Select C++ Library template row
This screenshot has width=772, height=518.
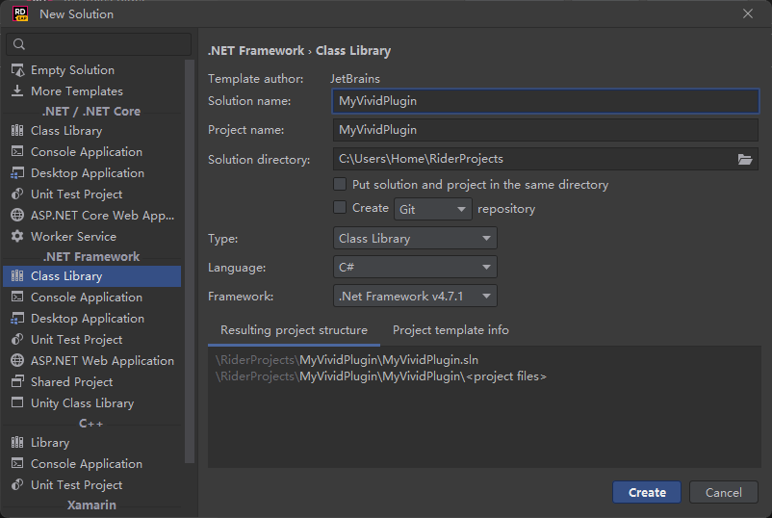92,442
